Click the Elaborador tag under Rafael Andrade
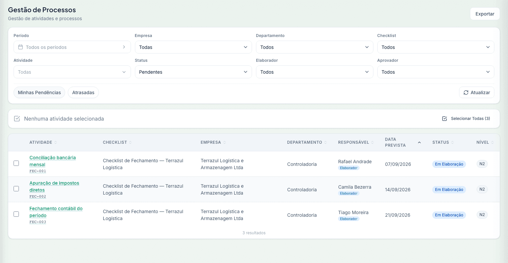Viewport: 508px width, 263px height. [349, 168]
